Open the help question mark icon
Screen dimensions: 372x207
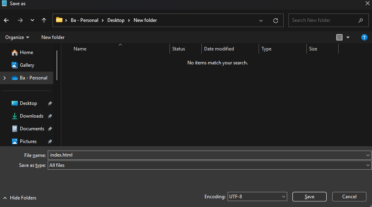click(364, 37)
